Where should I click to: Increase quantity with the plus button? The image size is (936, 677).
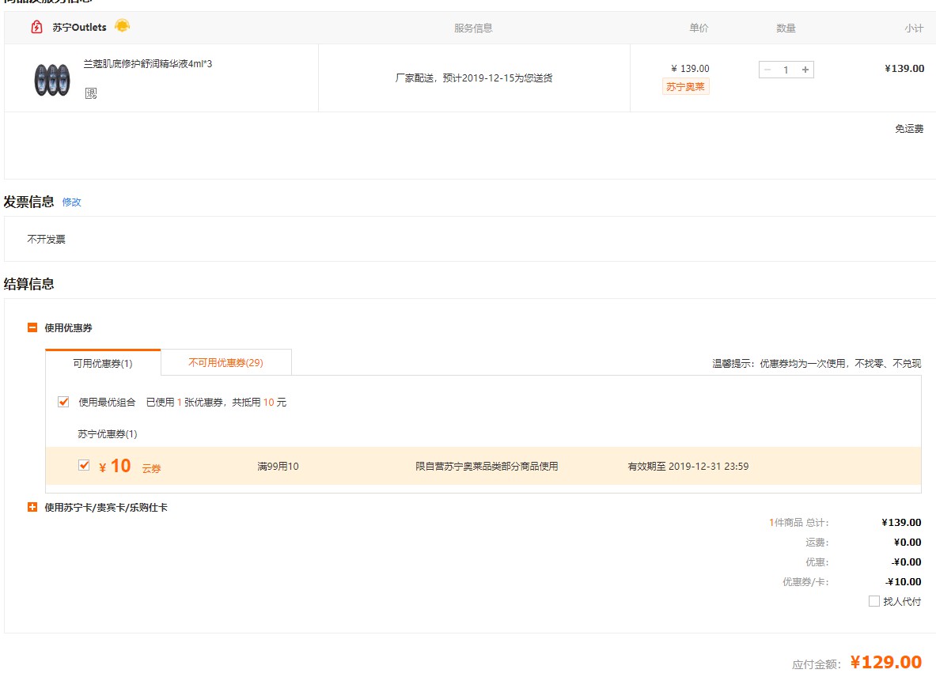pyautogui.click(x=805, y=70)
